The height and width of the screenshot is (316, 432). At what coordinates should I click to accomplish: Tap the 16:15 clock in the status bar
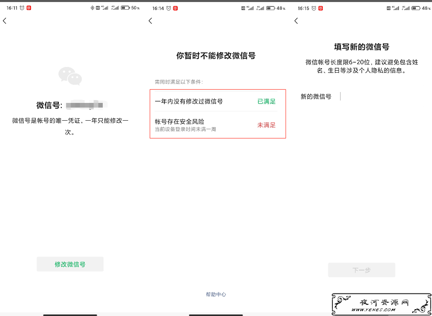(303, 8)
